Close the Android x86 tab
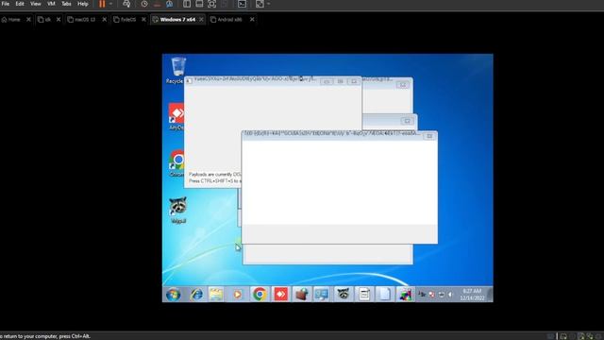 tap(252, 19)
